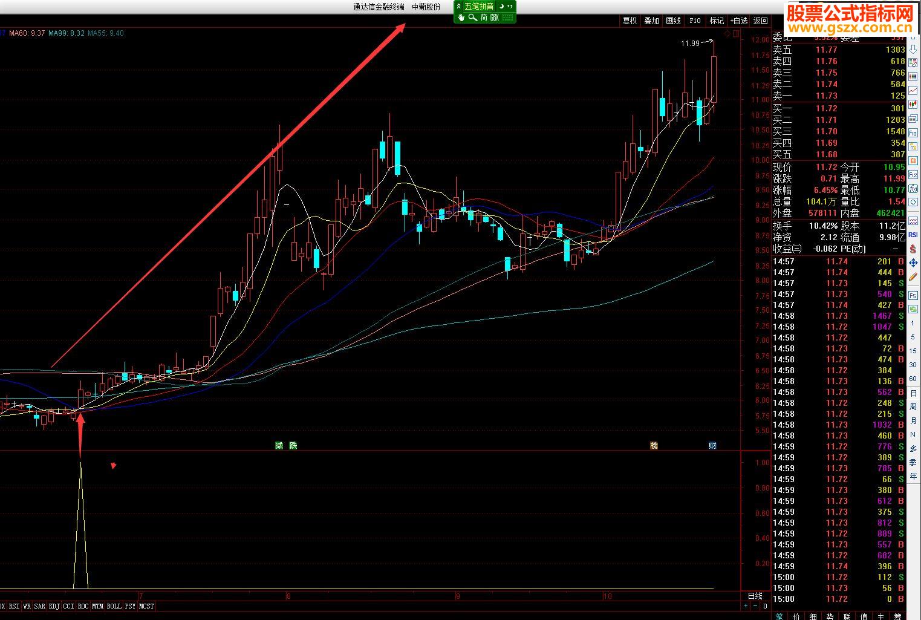Click the F5 chart switch icon

tap(913, 295)
